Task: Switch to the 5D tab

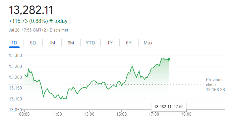Action: click(x=33, y=43)
